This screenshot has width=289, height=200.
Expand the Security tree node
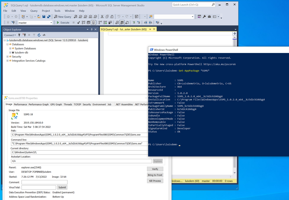tap(8, 57)
